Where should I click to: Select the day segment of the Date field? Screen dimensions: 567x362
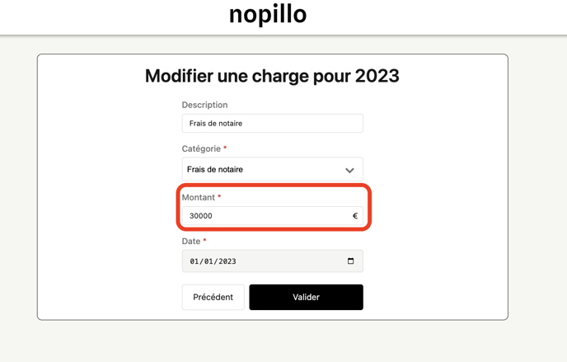pos(194,261)
